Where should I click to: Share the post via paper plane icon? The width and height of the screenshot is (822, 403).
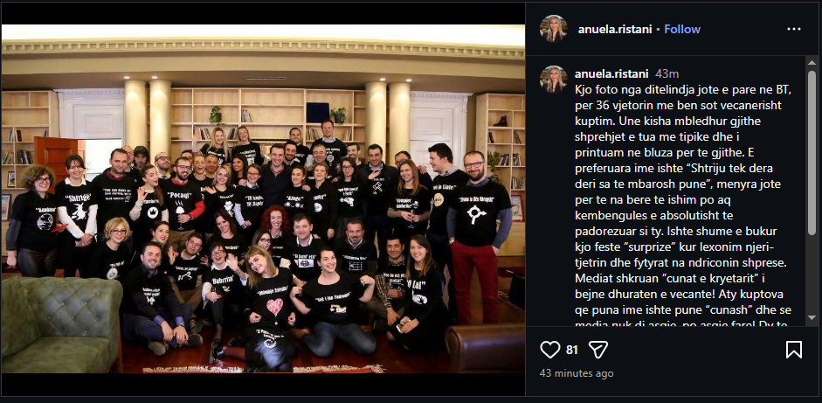pos(598,350)
